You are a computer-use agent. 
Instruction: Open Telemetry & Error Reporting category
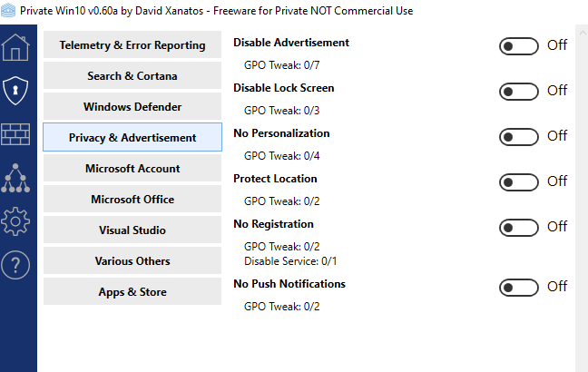pos(132,45)
